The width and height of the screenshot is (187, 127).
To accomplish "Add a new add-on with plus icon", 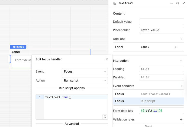I will pos(181,39).
